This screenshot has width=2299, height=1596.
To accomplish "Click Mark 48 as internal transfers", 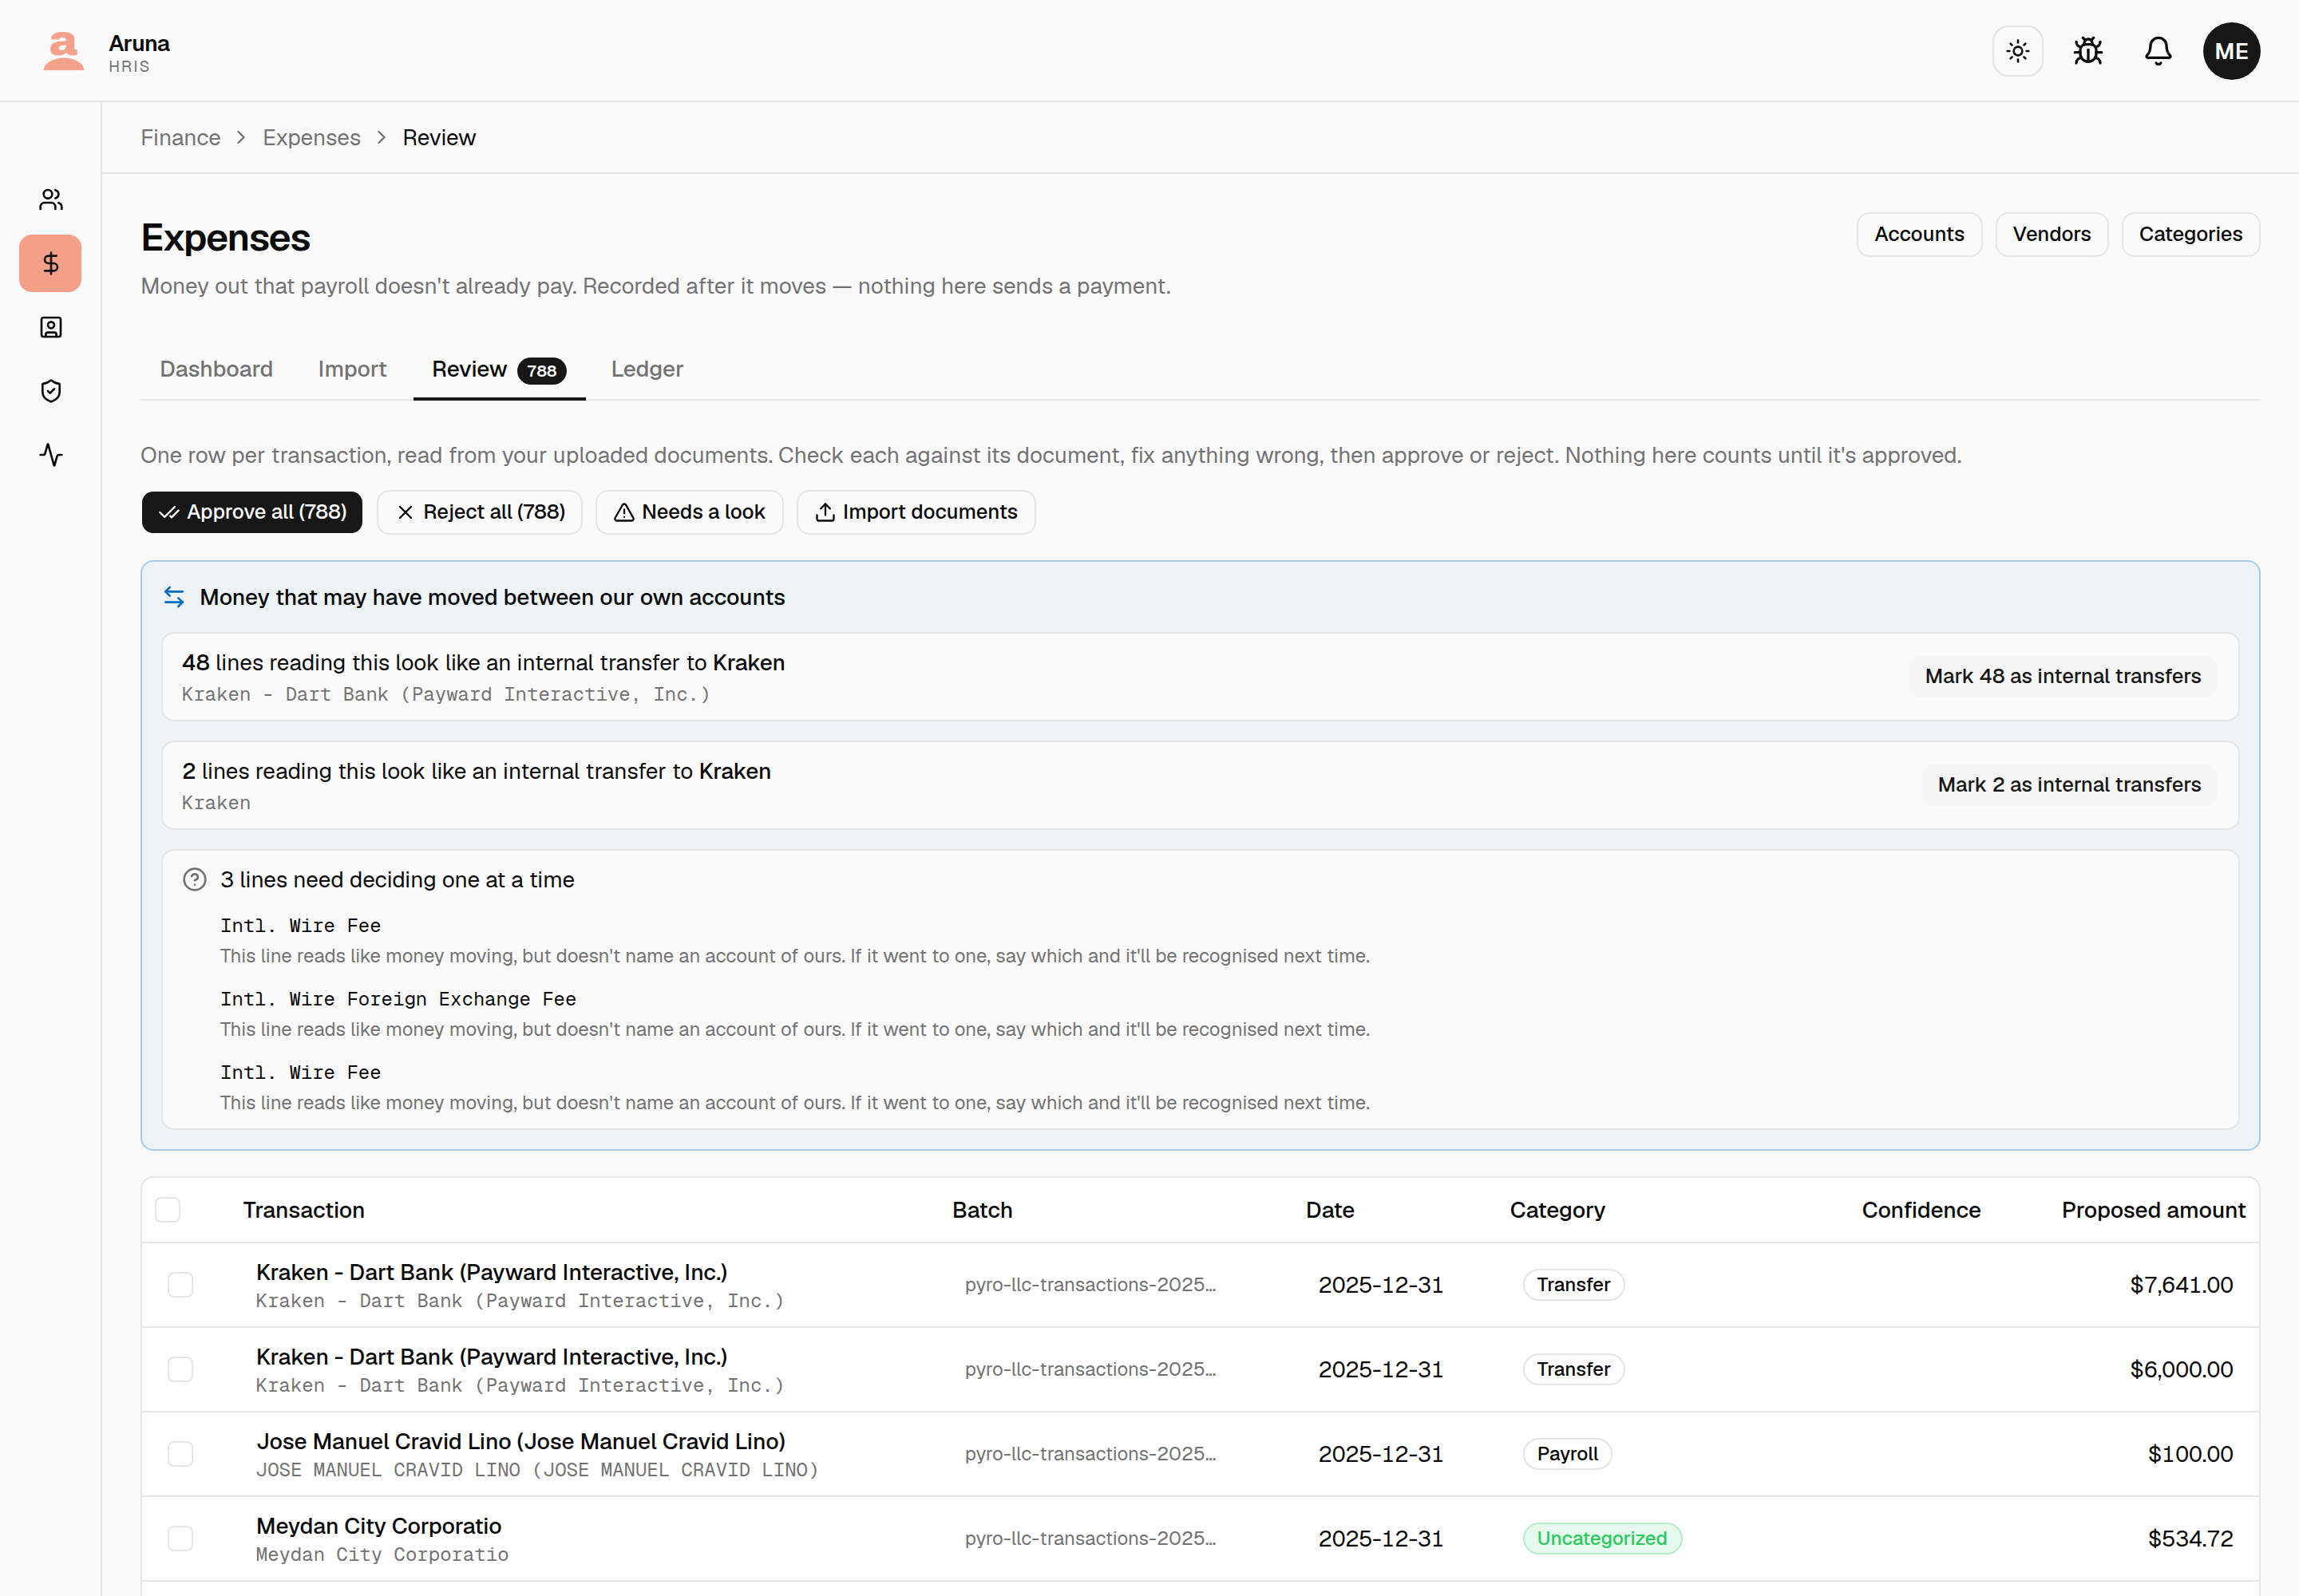I will pyautogui.click(x=2062, y=676).
